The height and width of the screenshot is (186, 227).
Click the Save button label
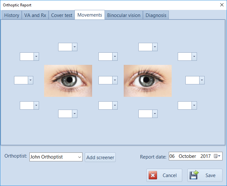coord(210,175)
